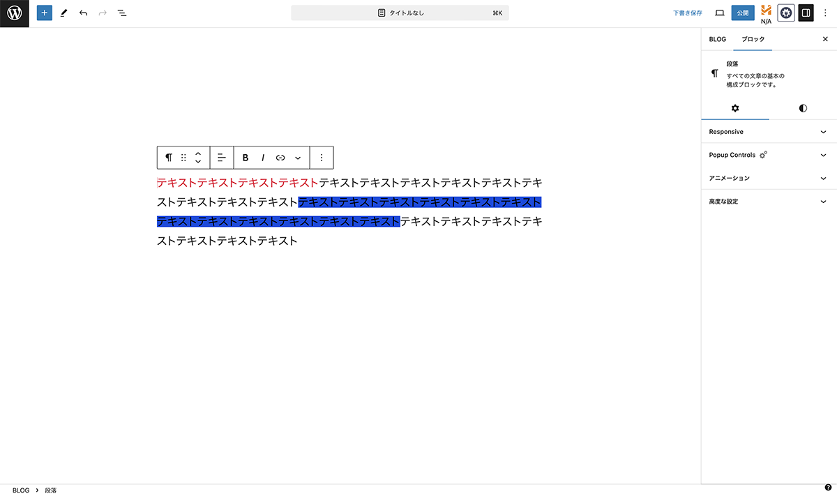Open the block inserter plus button
Screen dimensions: 837x496
pyautogui.click(x=45, y=13)
